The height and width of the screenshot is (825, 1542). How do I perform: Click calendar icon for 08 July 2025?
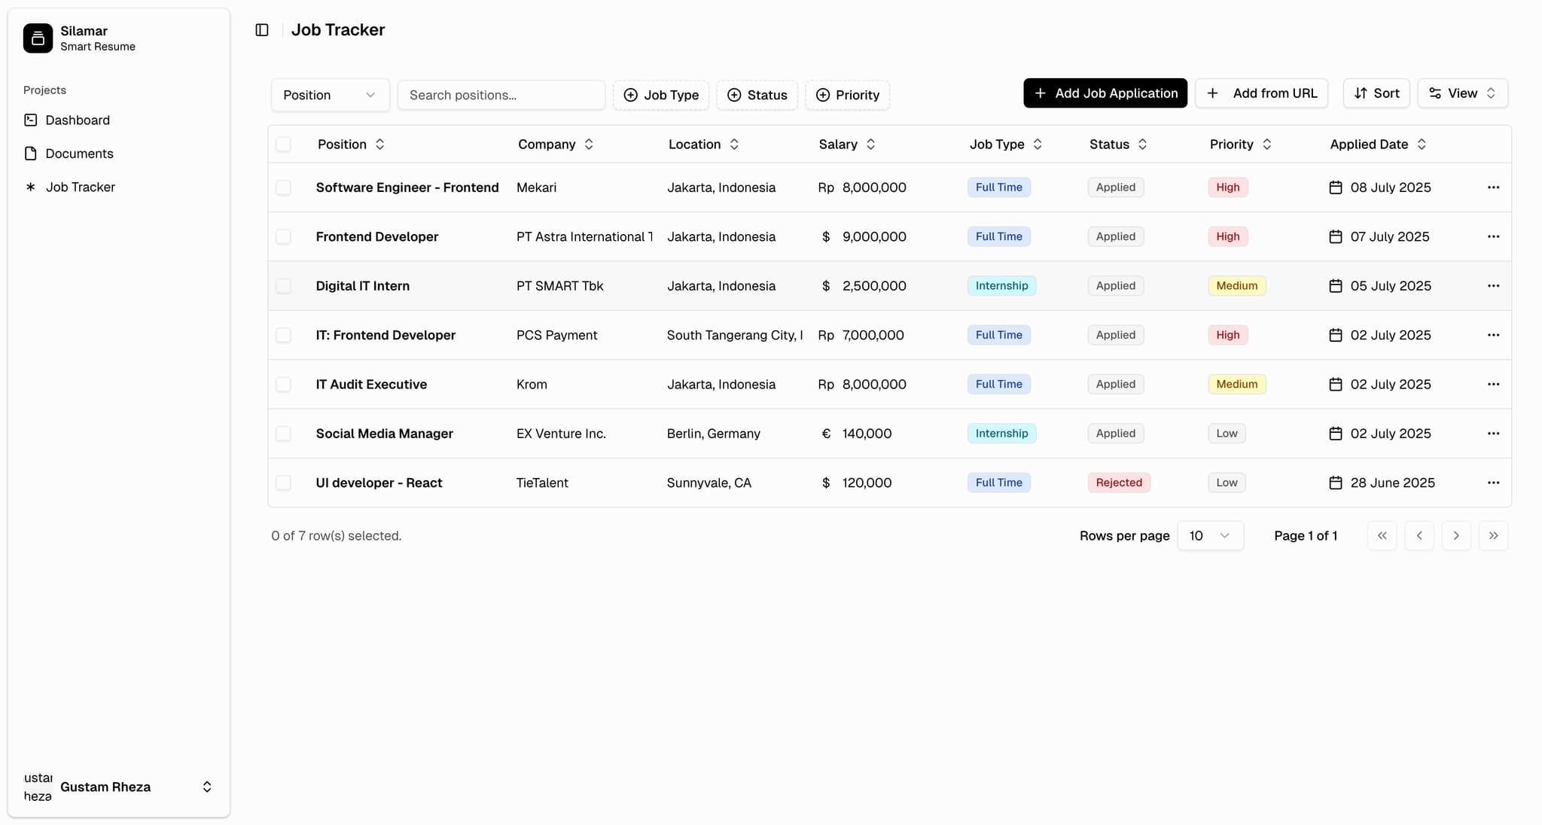(x=1336, y=187)
